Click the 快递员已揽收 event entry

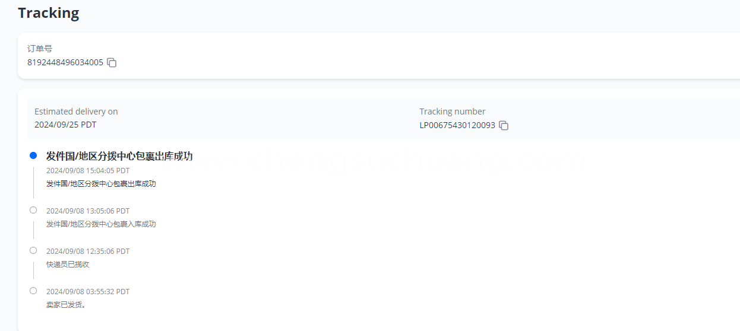(x=68, y=265)
